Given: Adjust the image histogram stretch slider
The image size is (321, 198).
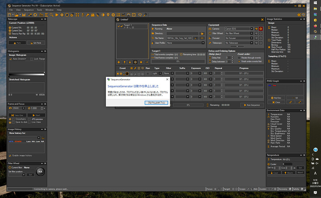Looking at the screenshot, I should pos(26,75).
